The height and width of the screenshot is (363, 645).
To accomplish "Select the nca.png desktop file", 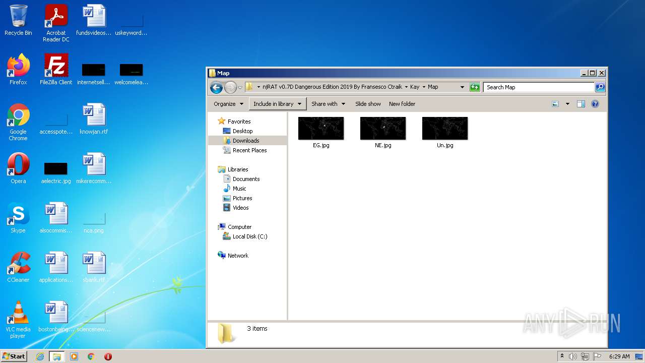I will pos(94,222).
